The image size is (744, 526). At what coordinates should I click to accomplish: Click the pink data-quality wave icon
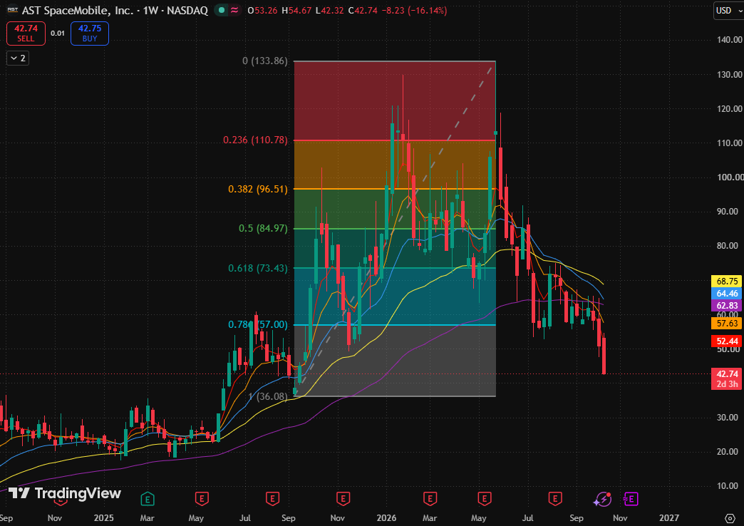pos(234,10)
